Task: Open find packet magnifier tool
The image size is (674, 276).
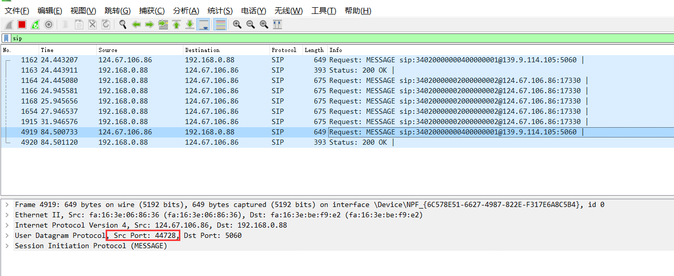Action: click(x=123, y=24)
